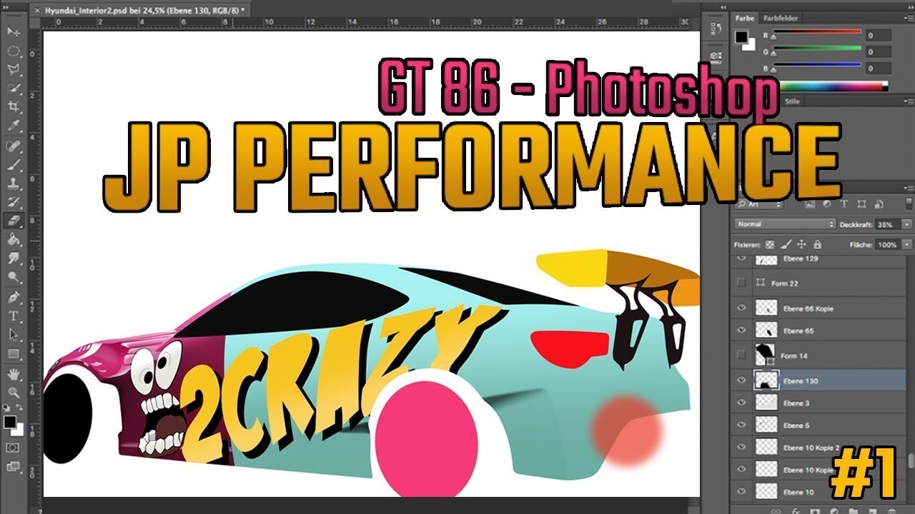Select the History Brush tool
This screenshot has height=514, width=915.
[x=14, y=202]
